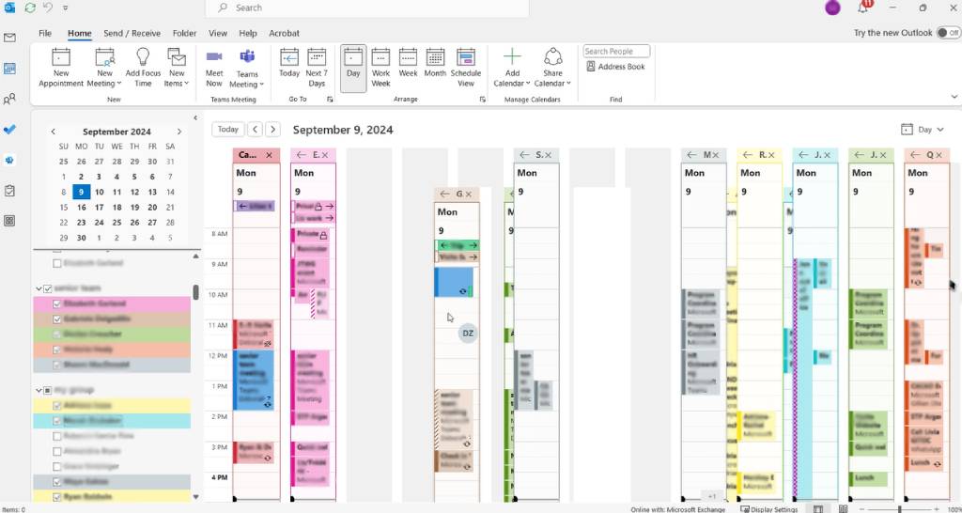Open the Help tab
Screen dimensions: 962x513
(248, 33)
